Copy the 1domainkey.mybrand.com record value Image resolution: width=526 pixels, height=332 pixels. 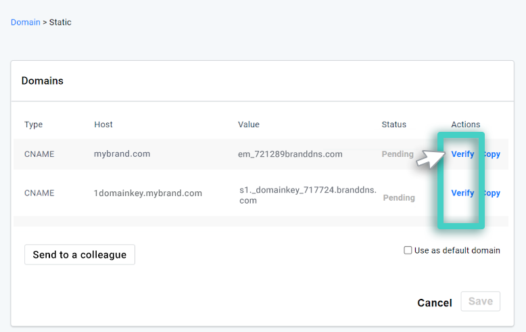492,193
